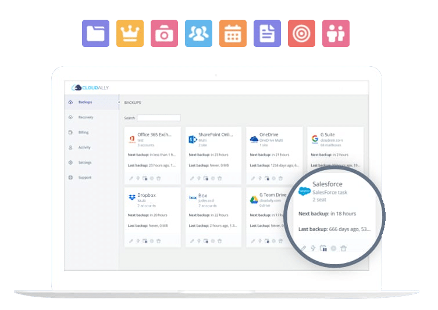Click the purple folder icon tile

pos(95,34)
